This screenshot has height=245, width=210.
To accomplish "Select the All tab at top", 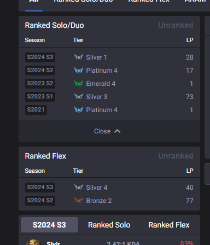I will click(34, 2).
